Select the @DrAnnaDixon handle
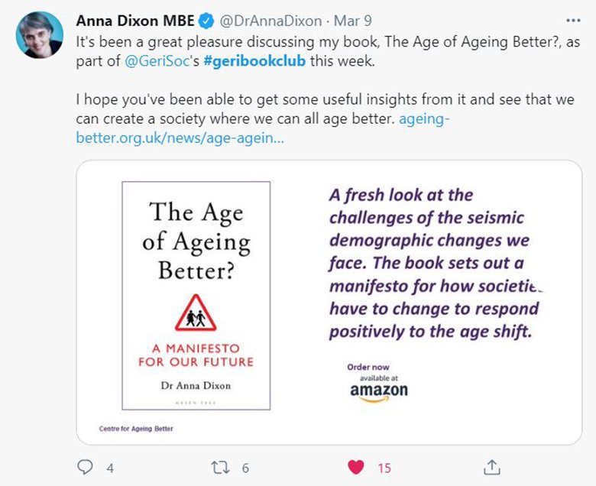The width and height of the screenshot is (596, 486). [x=262, y=21]
